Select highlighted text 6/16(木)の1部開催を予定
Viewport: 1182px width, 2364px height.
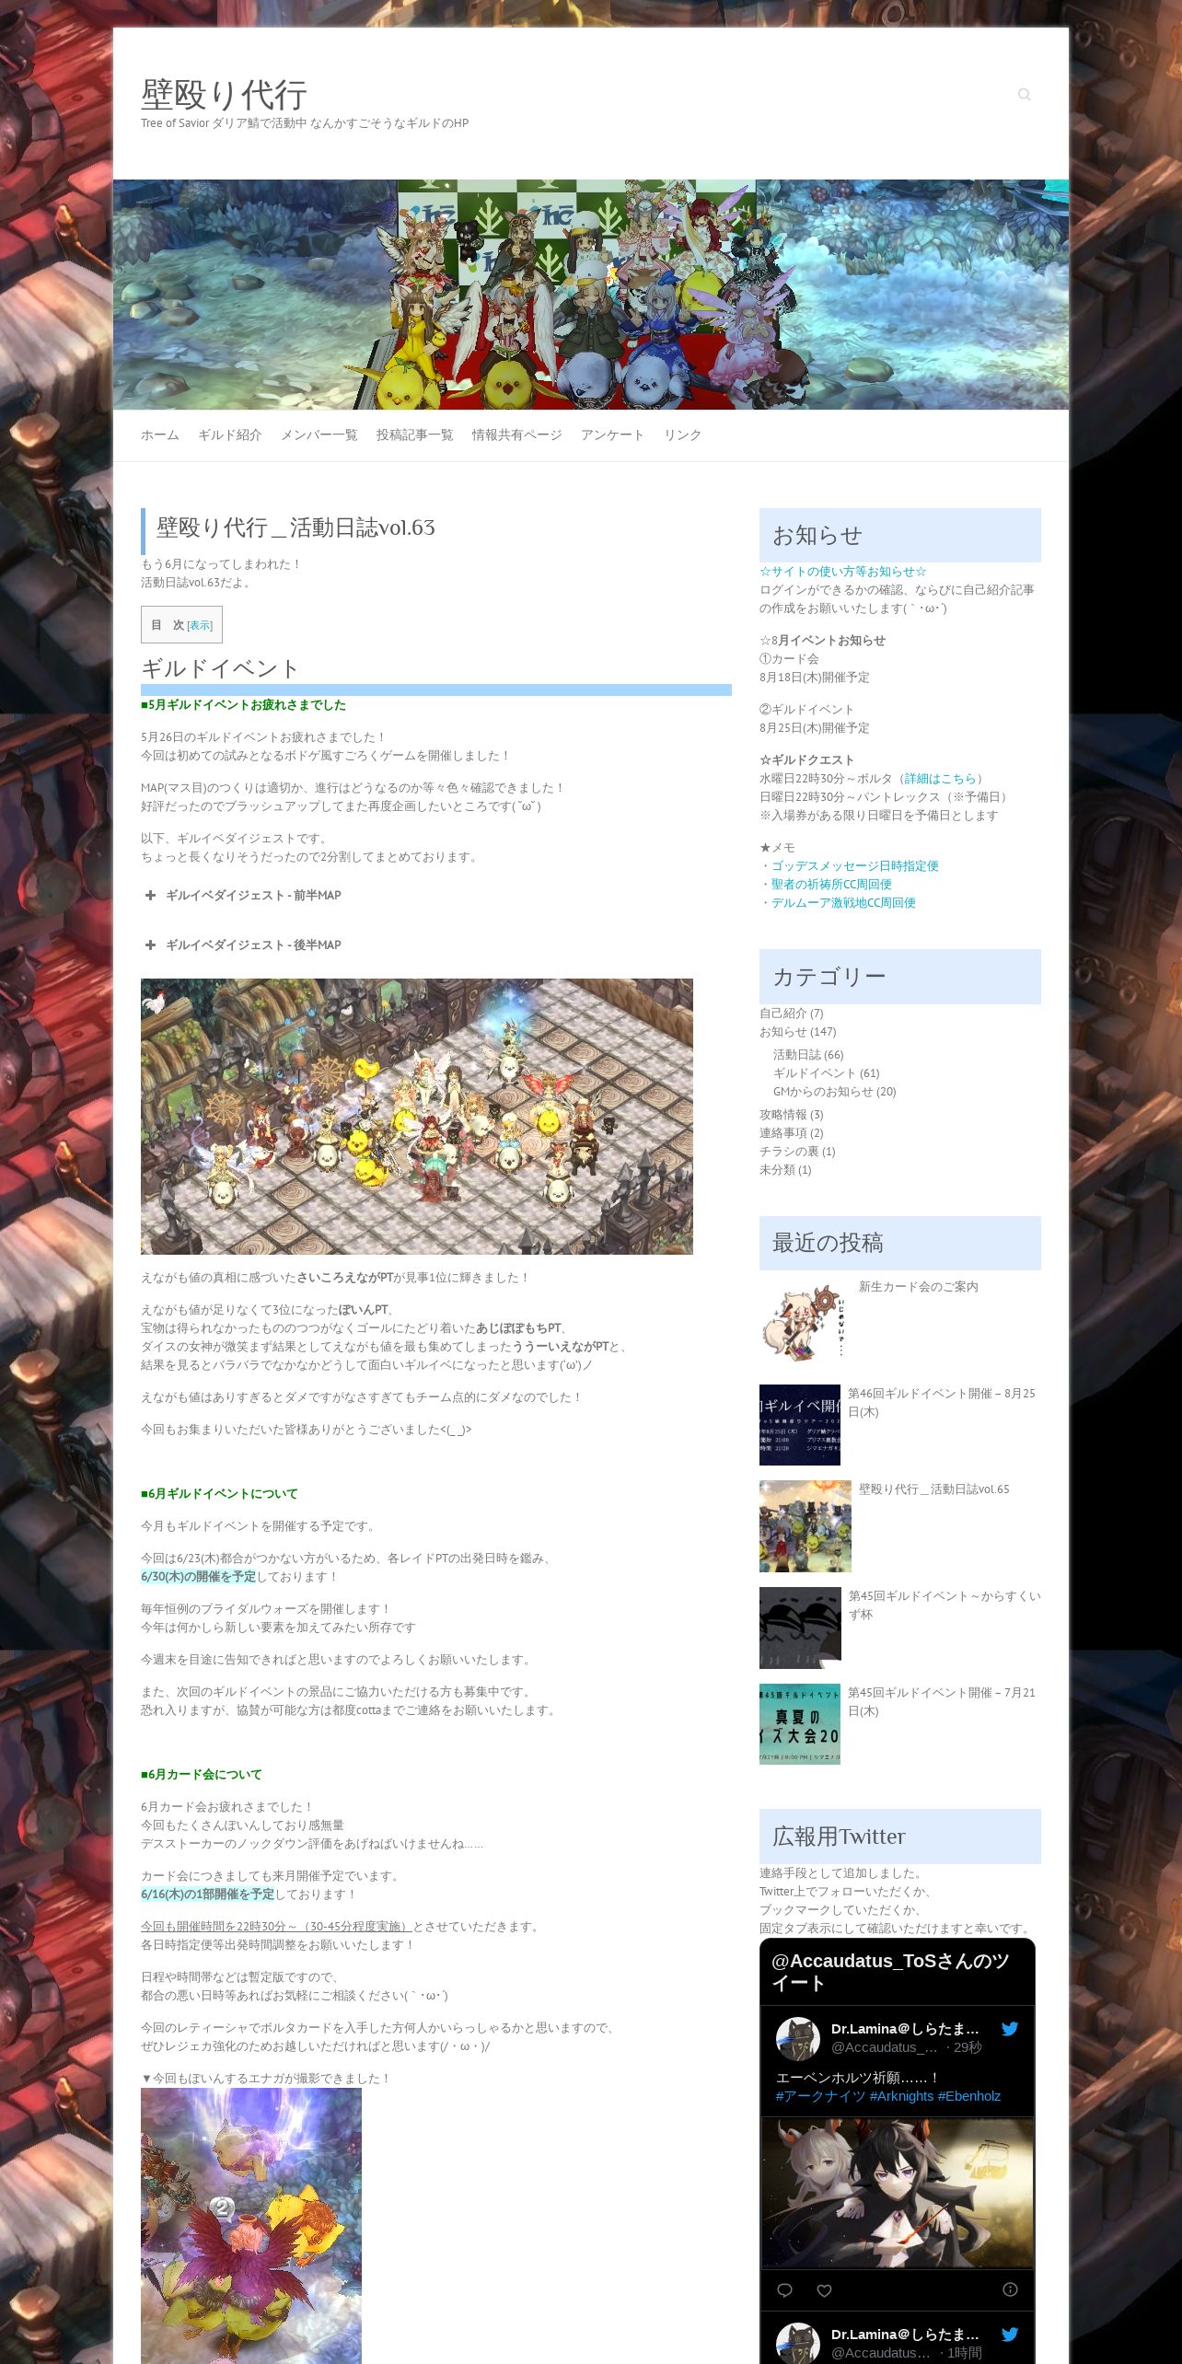[x=208, y=1895]
